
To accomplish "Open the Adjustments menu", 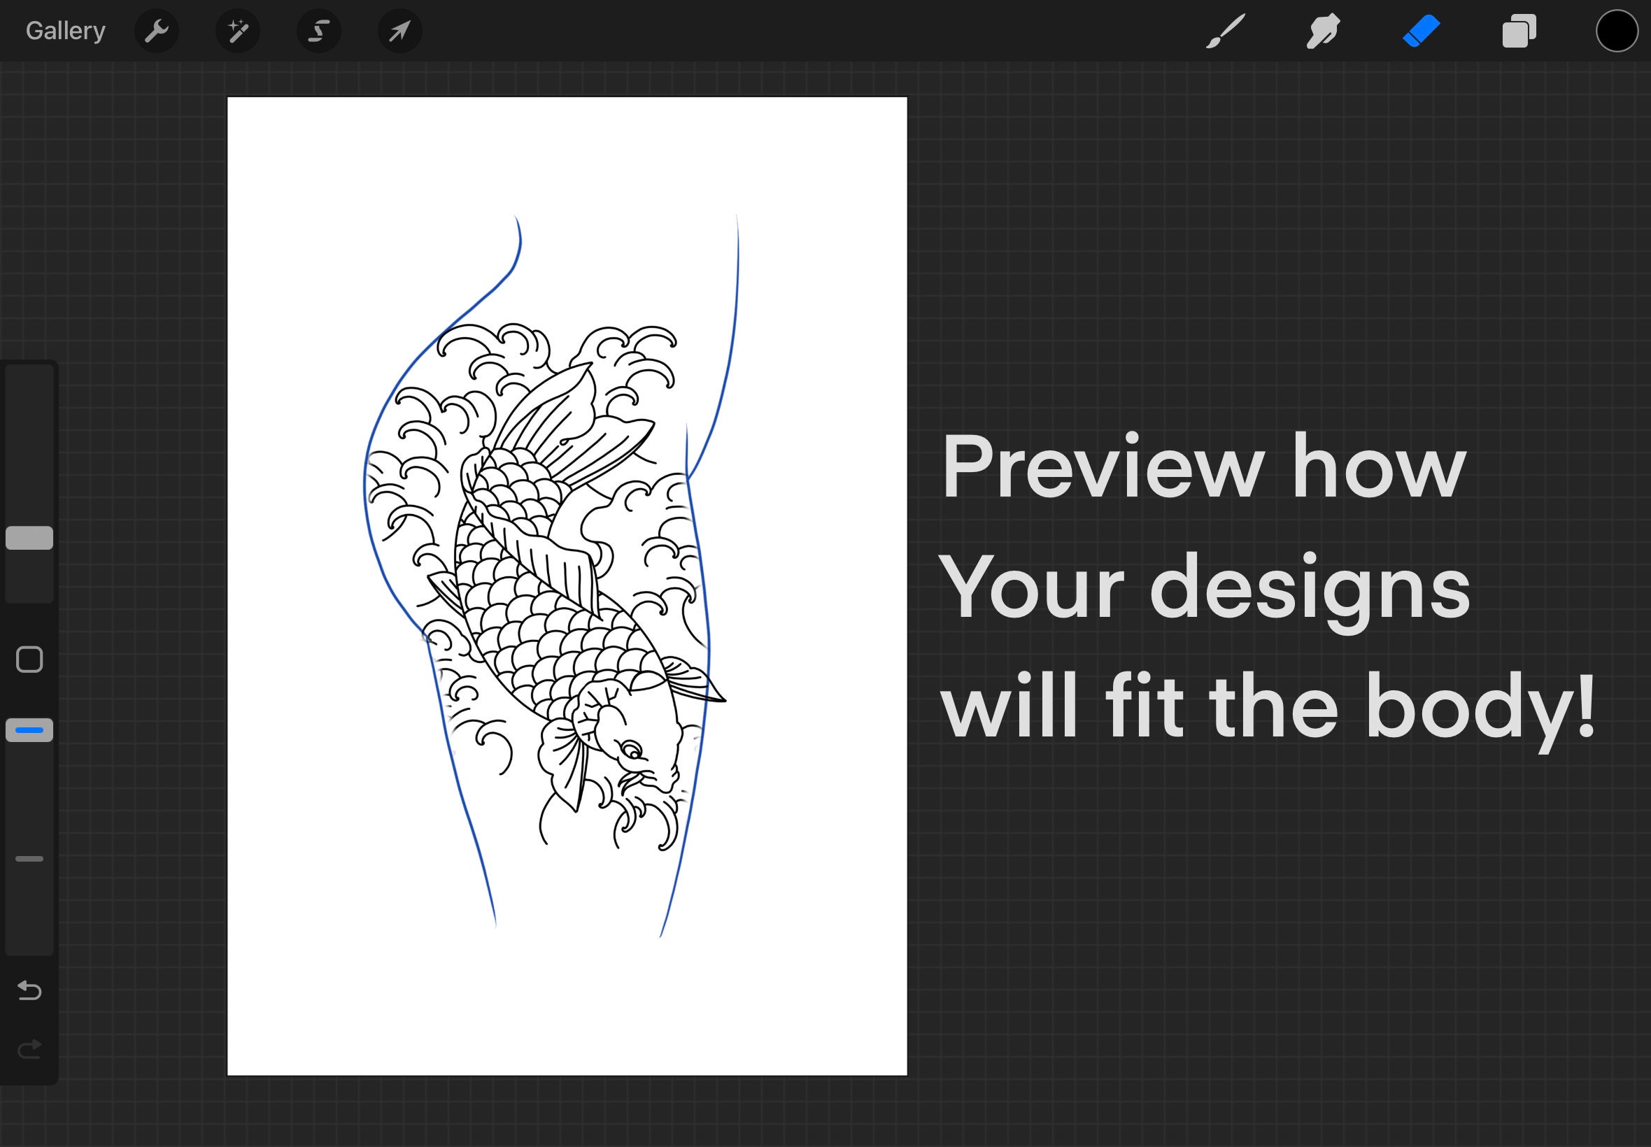I will (x=237, y=30).
